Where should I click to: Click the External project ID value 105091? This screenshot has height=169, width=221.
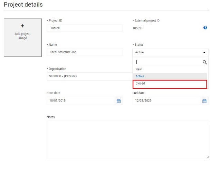tap(137, 28)
